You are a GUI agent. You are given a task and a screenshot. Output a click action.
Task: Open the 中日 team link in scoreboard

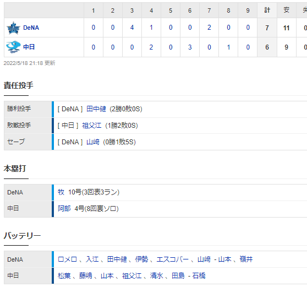pyautogui.click(x=29, y=47)
